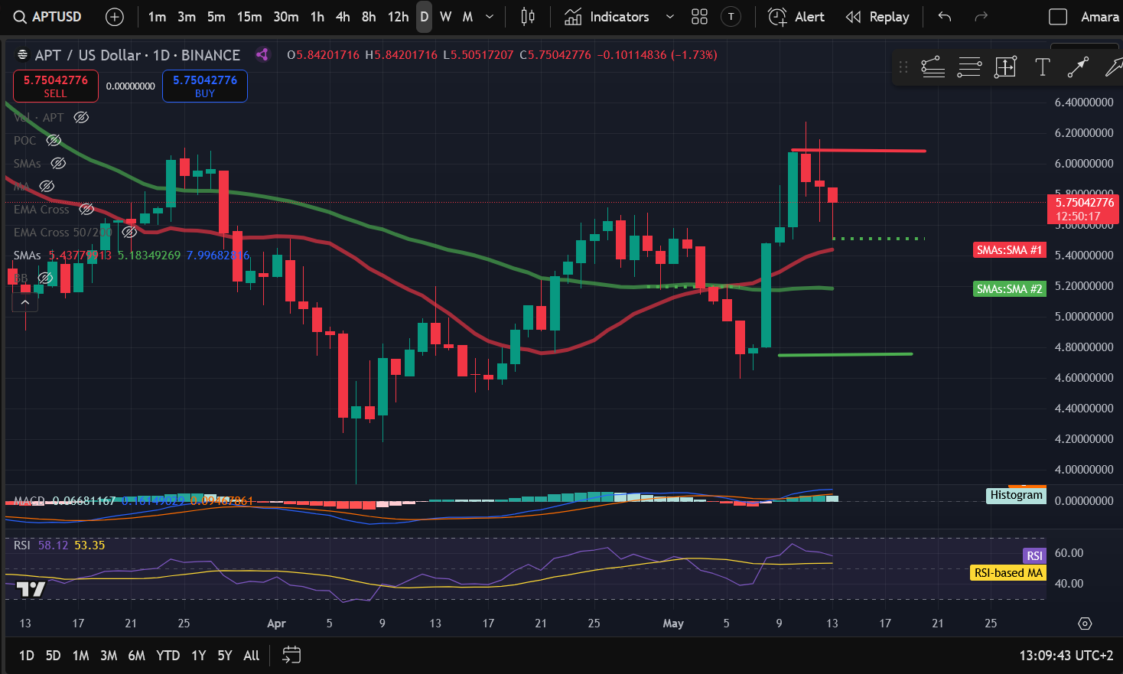Click the TradingView logo watermark button
The image size is (1123, 674).
point(31,589)
